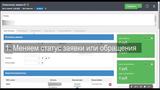
Task: Toggle the favorite star next to Изменение заявки #1
Action: click(x=28, y=5)
